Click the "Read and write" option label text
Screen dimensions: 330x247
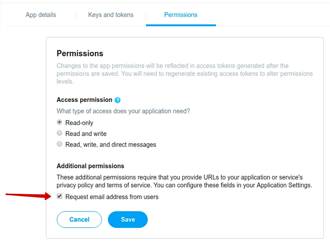click(86, 134)
